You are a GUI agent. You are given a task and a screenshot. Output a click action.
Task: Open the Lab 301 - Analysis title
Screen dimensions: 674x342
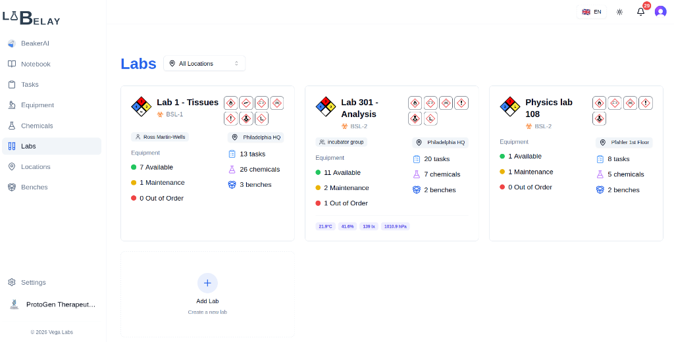pos(360,109)
